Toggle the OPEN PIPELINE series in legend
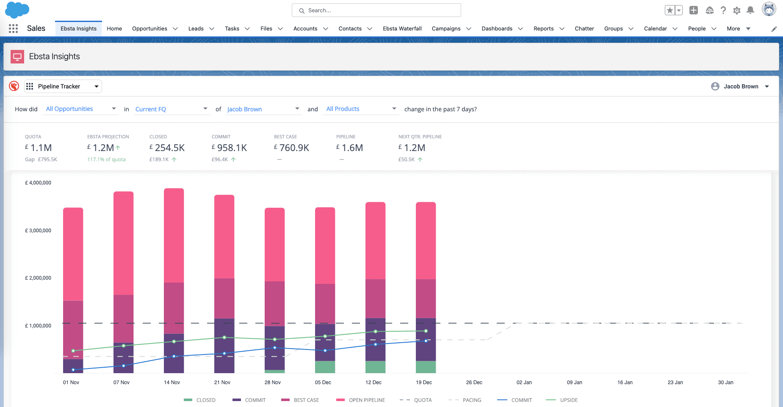Image resolution: width=783 pixels, height=407 pixels. (361, 400)
